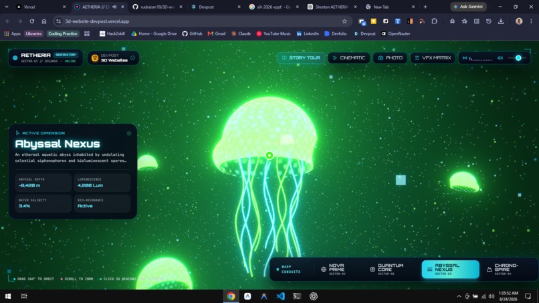Show hidden system tray icons
Viewport: 539px width, 303px height.
pos(459,296)
